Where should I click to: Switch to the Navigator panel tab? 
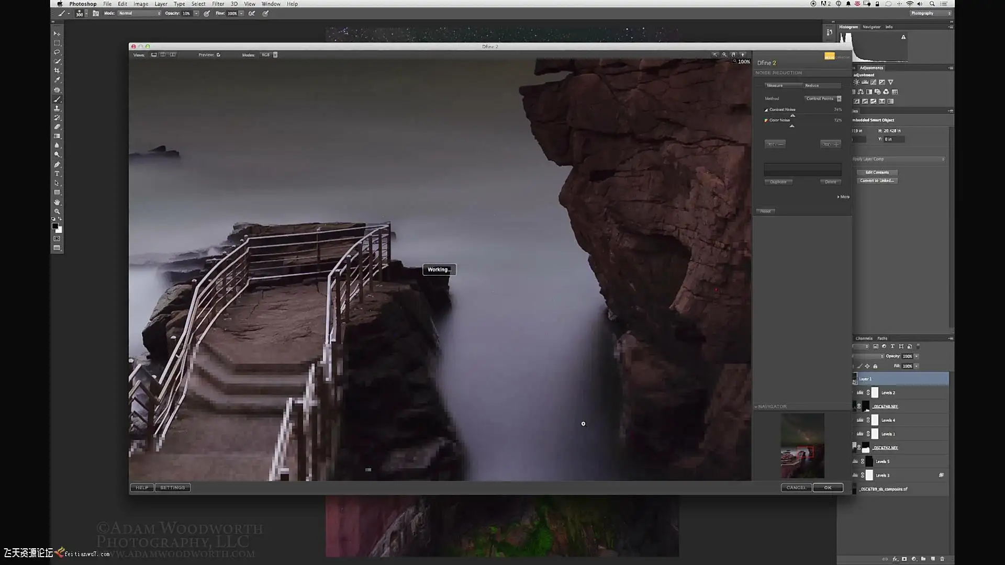pyautogui.click(x=872, y=27)
